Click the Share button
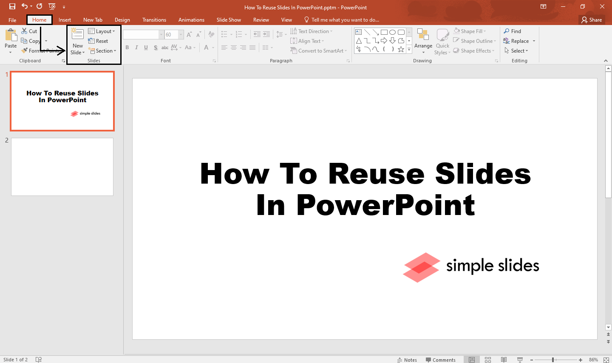The height and width of the screenshot is (363, 612). click(592, 20)
